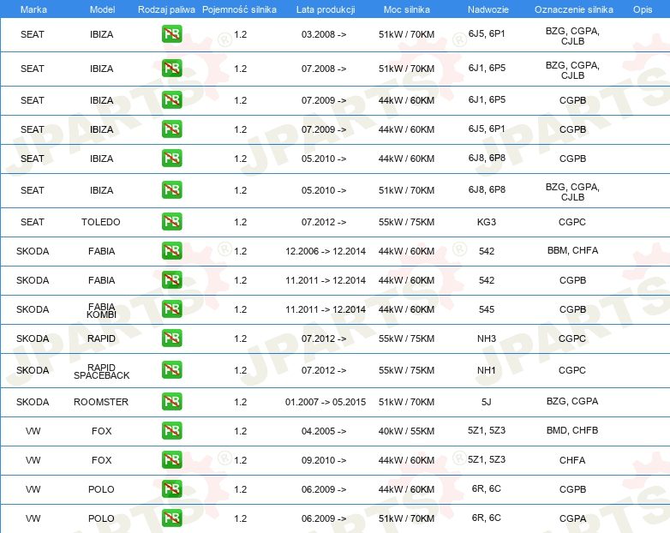Image resolution: width=670 pixels, height=533 pixels.
Task: Click petrol icon in FOX 09.2010 row
Action: point(171,460)
